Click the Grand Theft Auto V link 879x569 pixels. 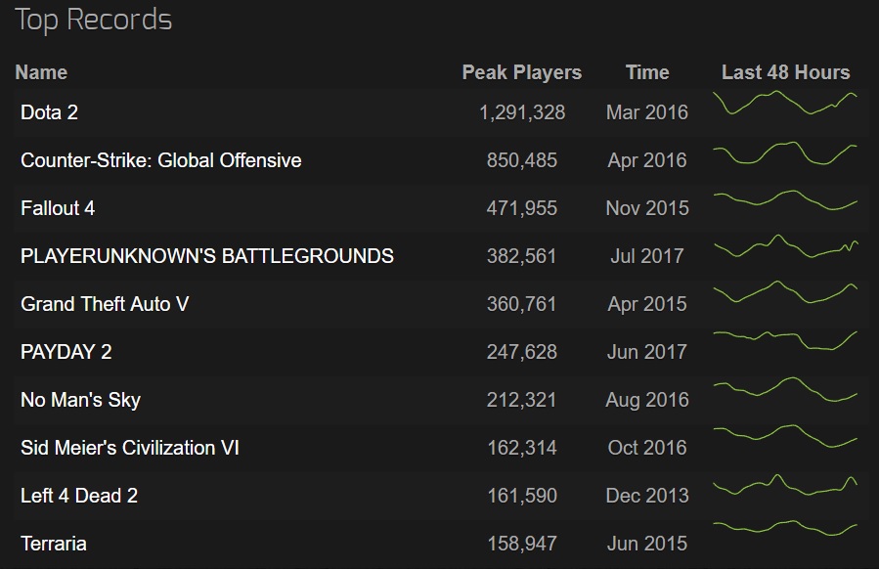click(105, 304)
